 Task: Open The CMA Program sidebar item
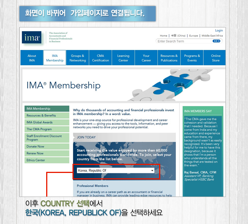47,129
